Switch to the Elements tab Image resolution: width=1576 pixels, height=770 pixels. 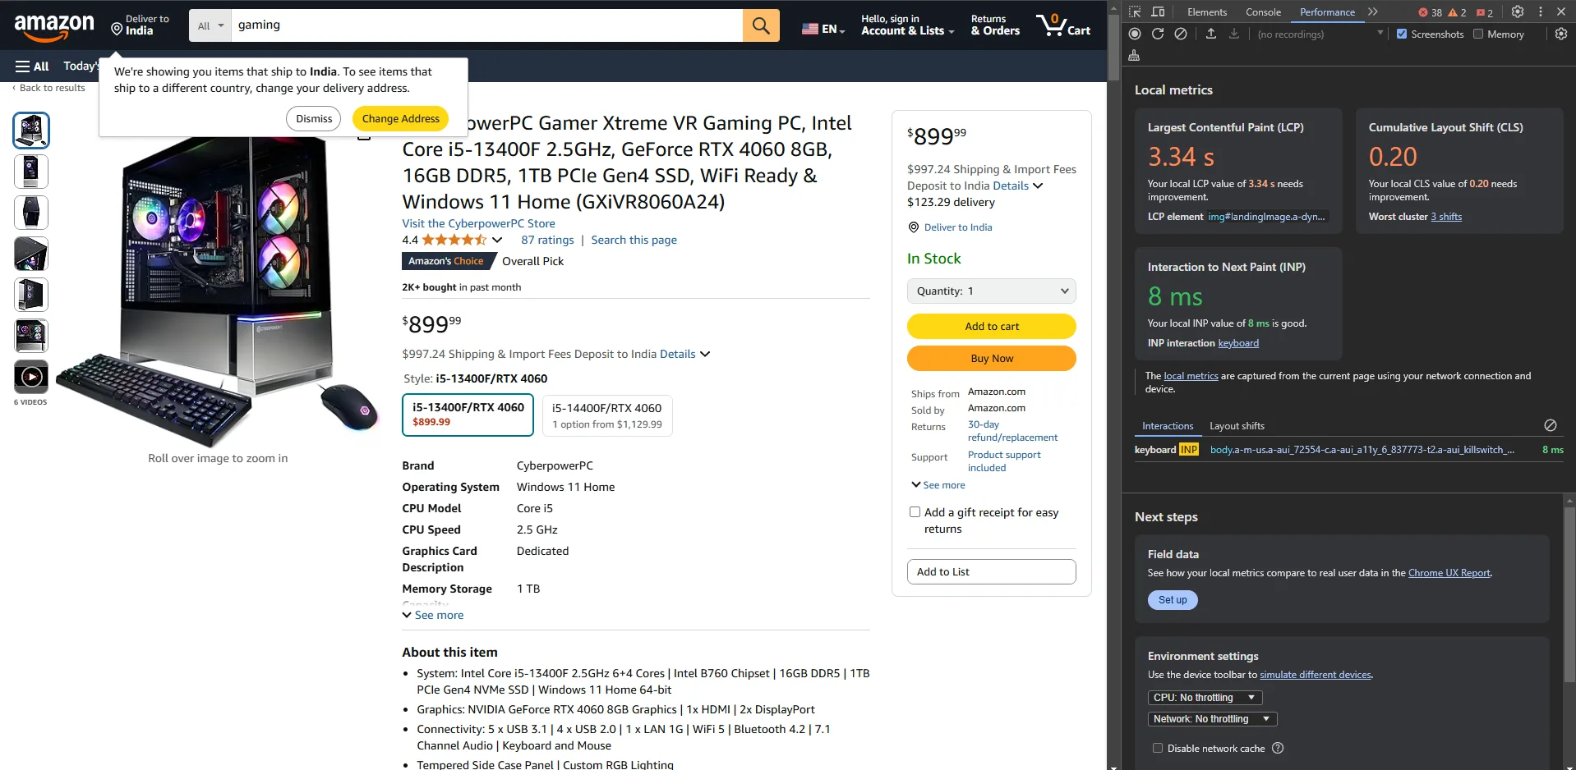point(1207,12)
